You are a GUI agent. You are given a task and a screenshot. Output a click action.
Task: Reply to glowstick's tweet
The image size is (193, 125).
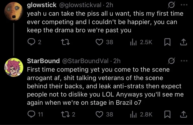(34, 42)
